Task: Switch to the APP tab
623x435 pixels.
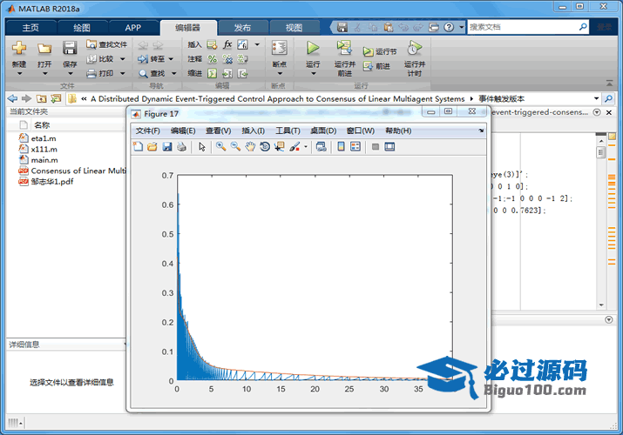Action: click(132, 28)
